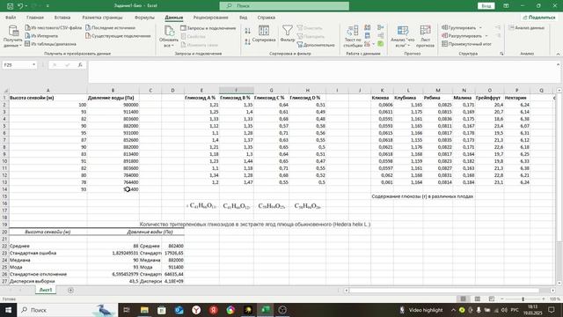Switch to Normal view icon

(x=464, y=299)
